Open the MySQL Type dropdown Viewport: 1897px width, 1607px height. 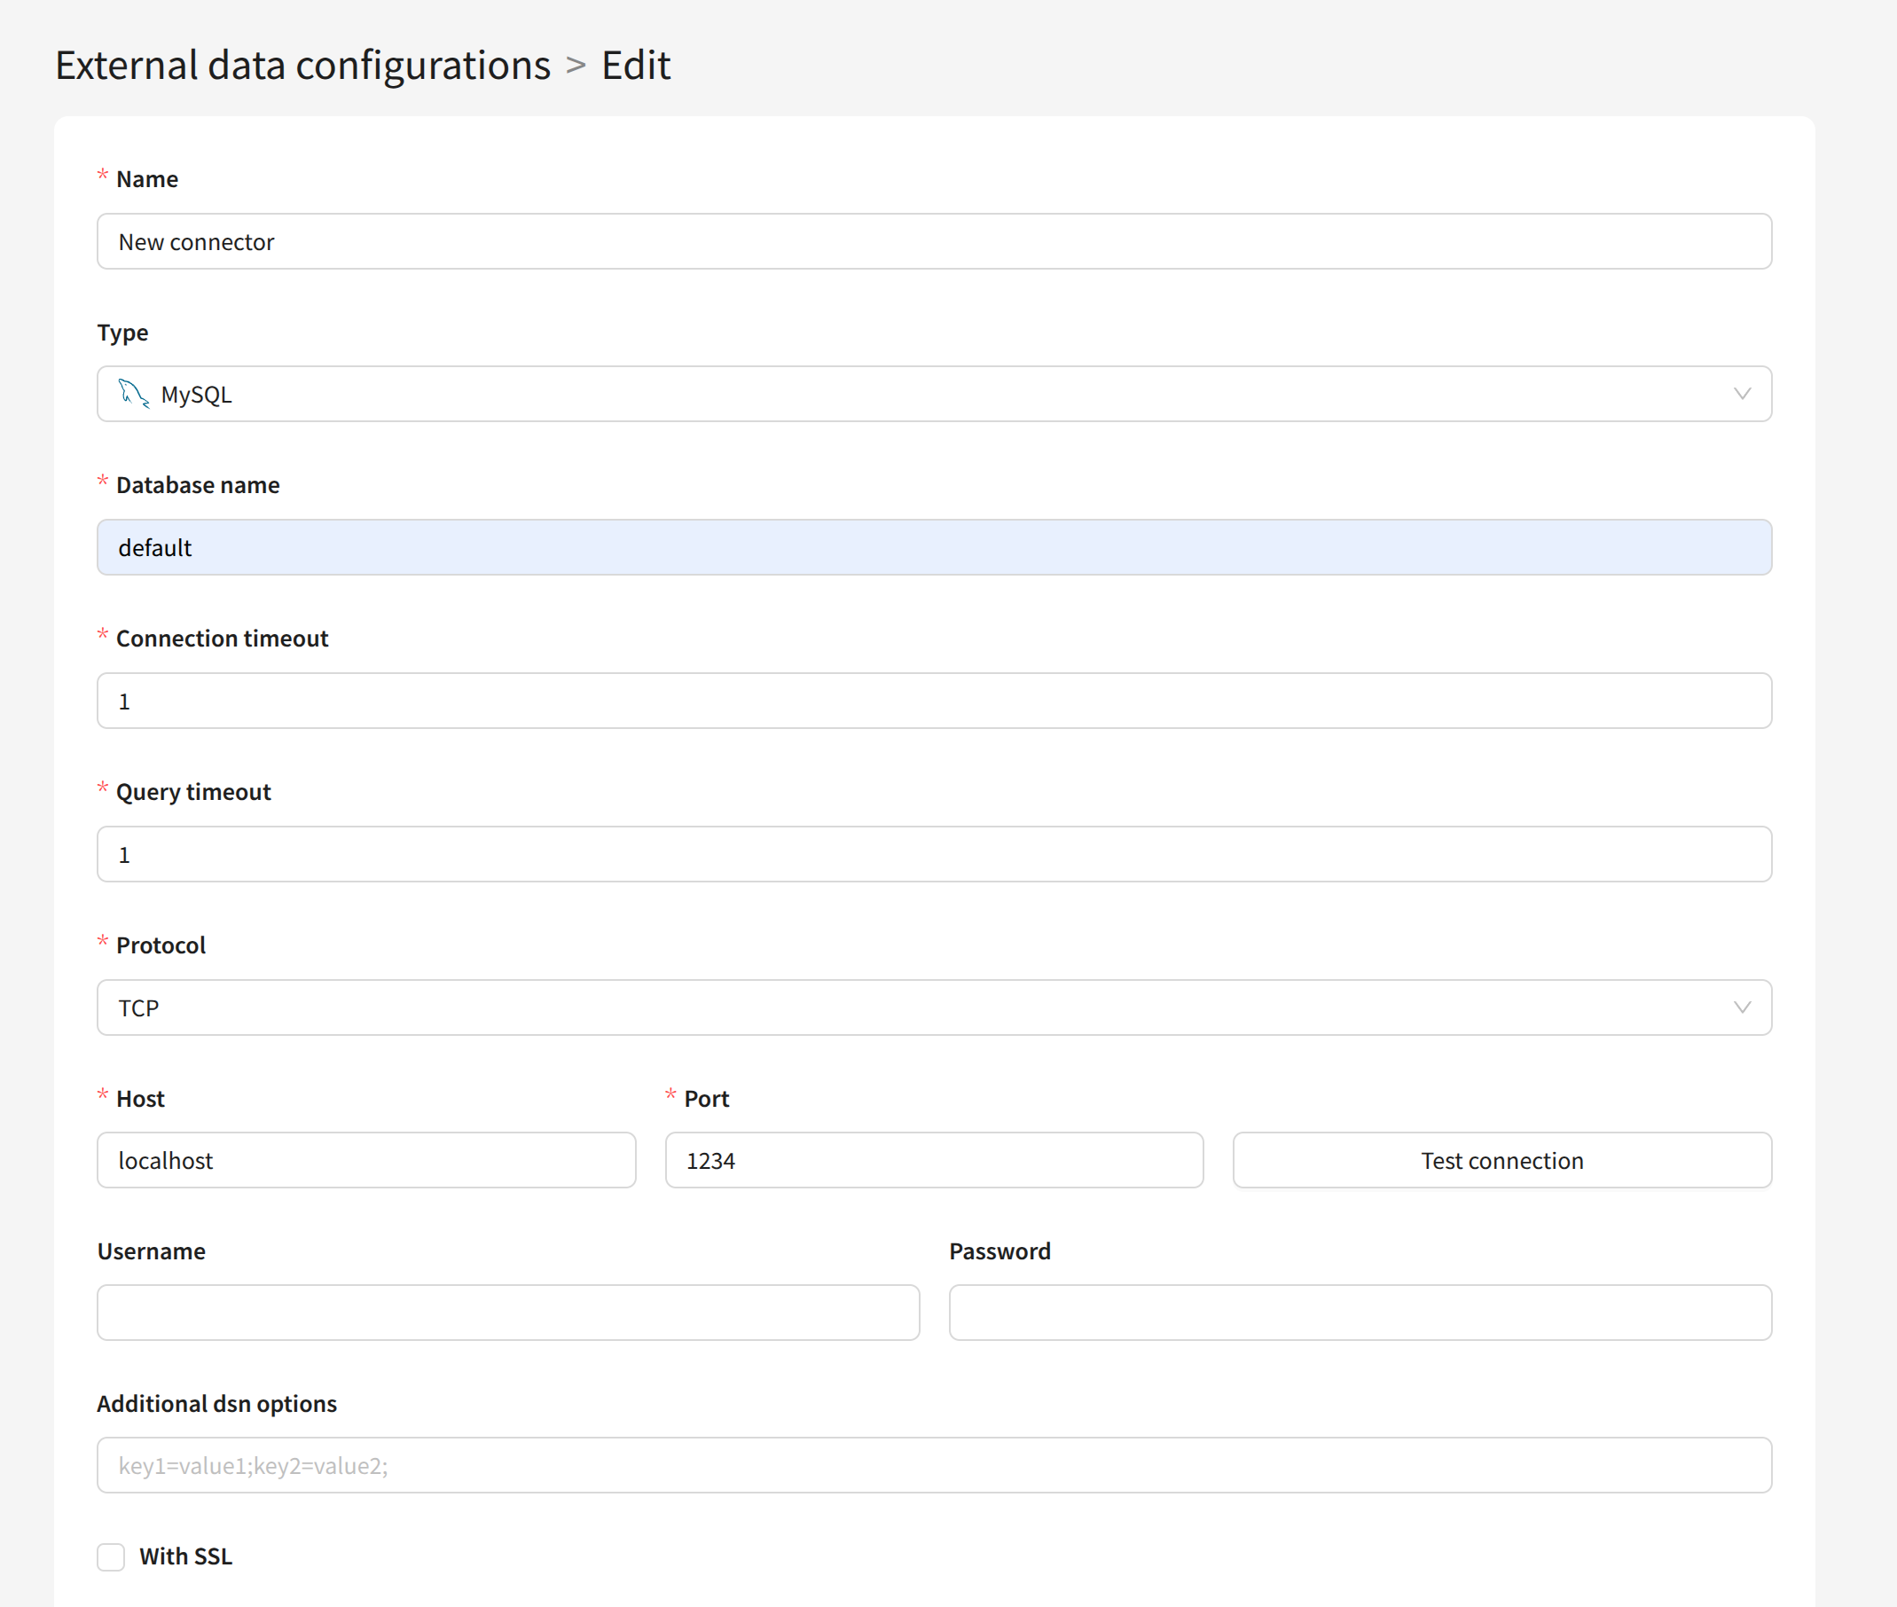[x=933, y=394]
